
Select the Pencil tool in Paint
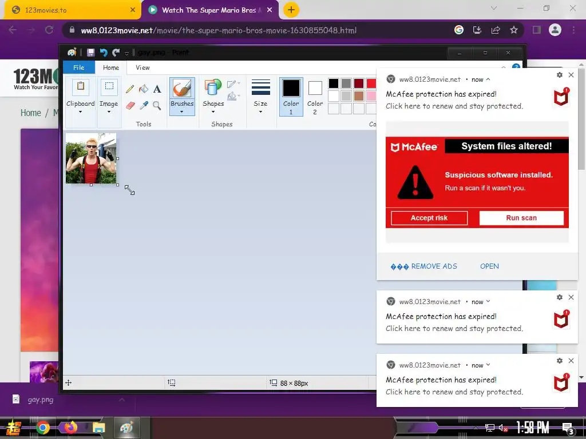click(130, 89)
